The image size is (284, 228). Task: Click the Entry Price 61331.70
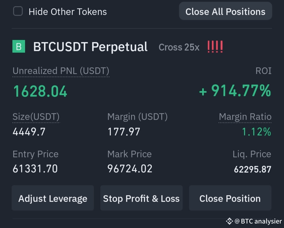35,169
